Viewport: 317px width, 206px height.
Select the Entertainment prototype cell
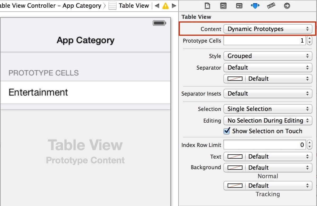(85, 92)
